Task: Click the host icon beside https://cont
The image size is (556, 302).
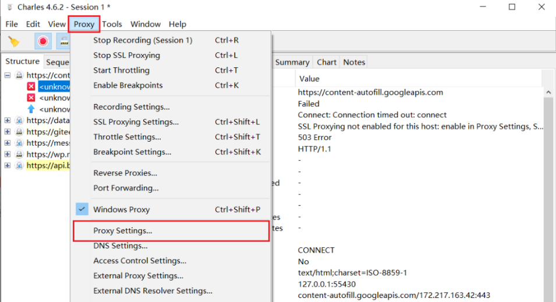Action: [x=19, y=75]
